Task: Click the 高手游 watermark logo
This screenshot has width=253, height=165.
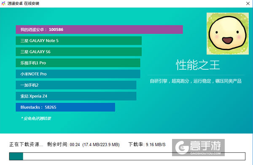Action: 198,147
